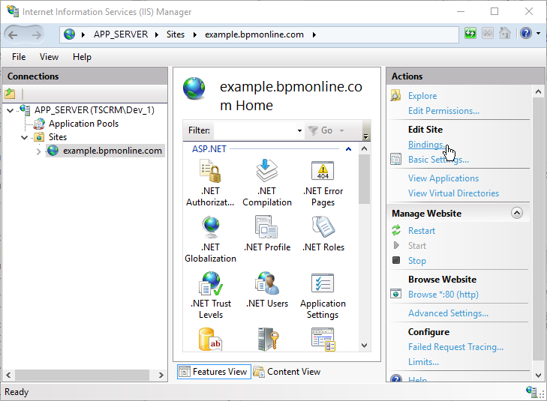Open the Filter dropdown arrow
This screenshot has width=547, height=401.
coord(299,130)
